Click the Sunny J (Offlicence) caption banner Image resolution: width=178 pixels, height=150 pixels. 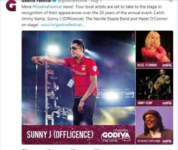pos(79,135)
